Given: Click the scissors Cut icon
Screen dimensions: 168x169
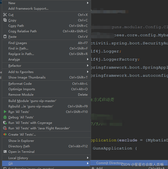Looking at the screenshot, I should 5,15.
